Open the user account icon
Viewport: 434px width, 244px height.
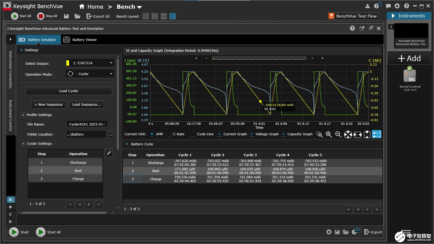[x=368, y=6]
